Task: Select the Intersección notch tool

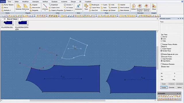Action: point(35,8)
